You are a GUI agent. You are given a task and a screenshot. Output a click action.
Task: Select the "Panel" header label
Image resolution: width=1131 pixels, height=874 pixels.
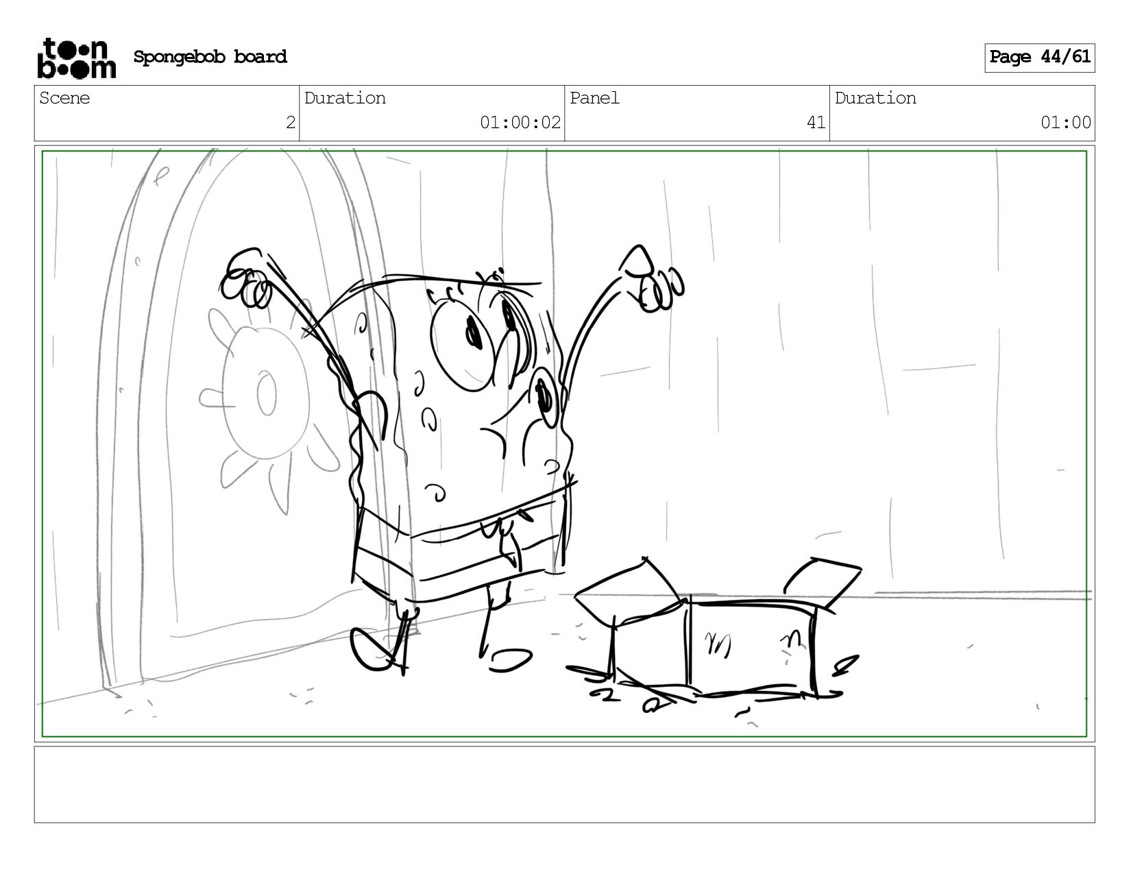coord(594,99)
